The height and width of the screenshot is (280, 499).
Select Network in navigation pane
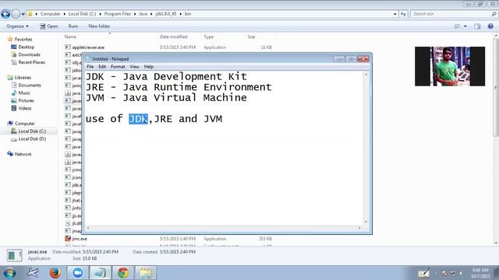tap(23, 154)
